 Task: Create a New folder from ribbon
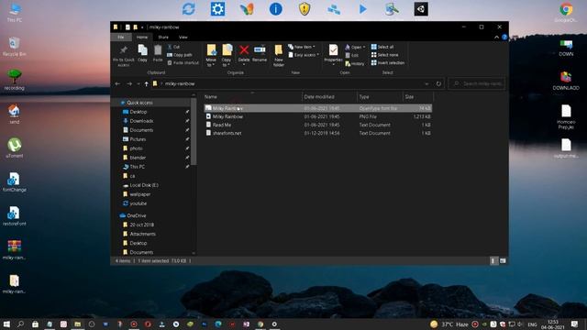(x=279, y=55)
